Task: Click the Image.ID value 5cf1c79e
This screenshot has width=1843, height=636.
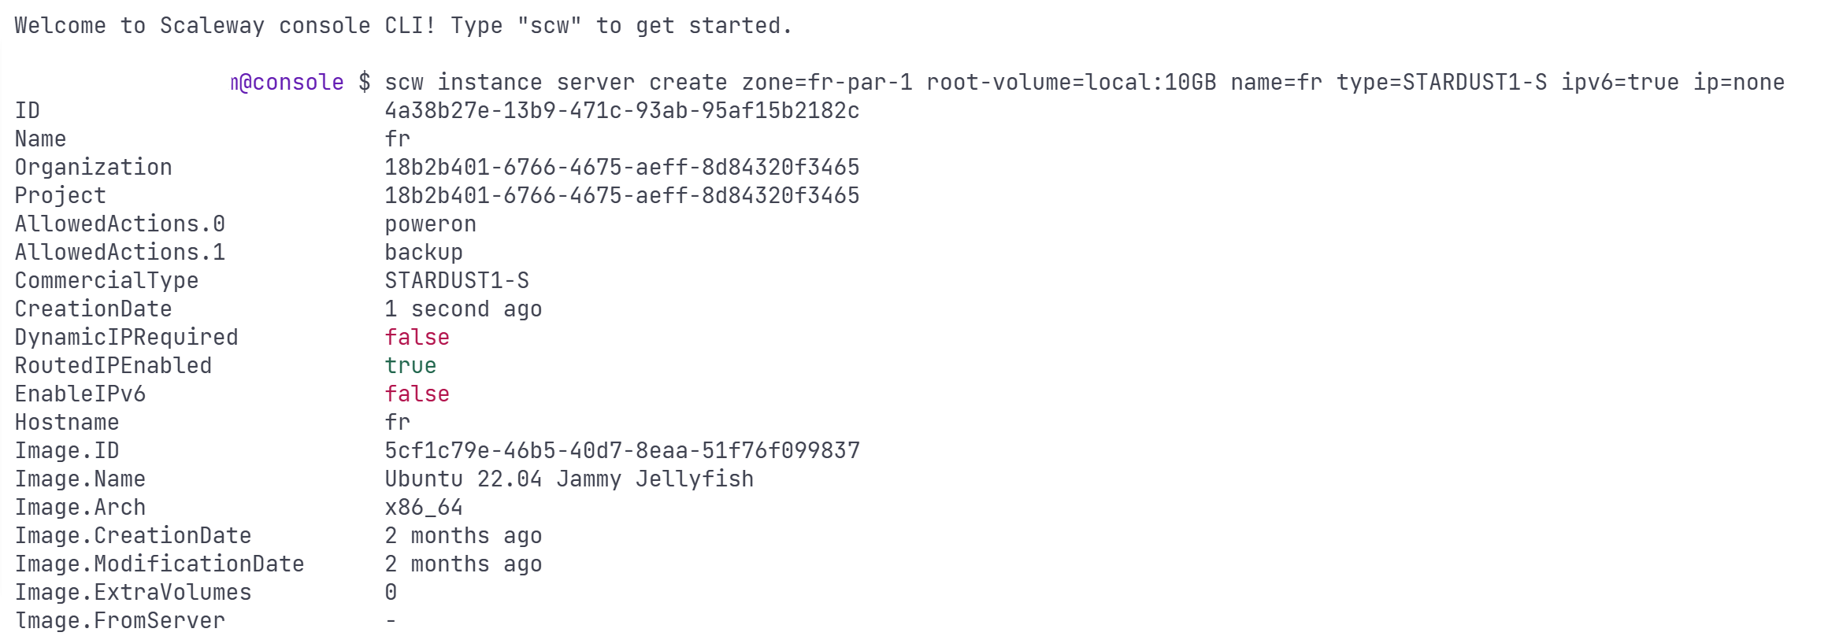Action: 621,451
